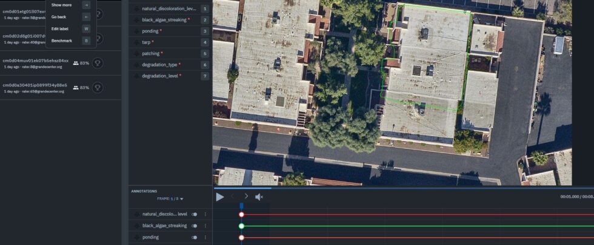Expand the degradation_type classification

pyautogui.click(x=161, y=65)
